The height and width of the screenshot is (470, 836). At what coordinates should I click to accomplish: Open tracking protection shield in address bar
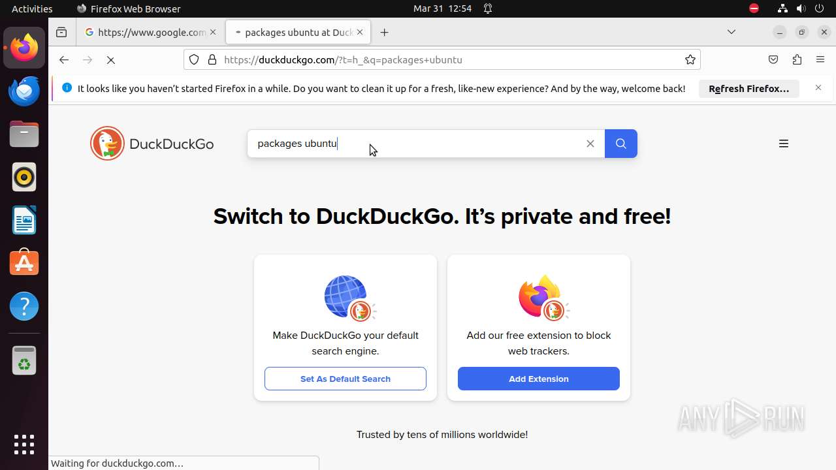click(x=194, y=59)
